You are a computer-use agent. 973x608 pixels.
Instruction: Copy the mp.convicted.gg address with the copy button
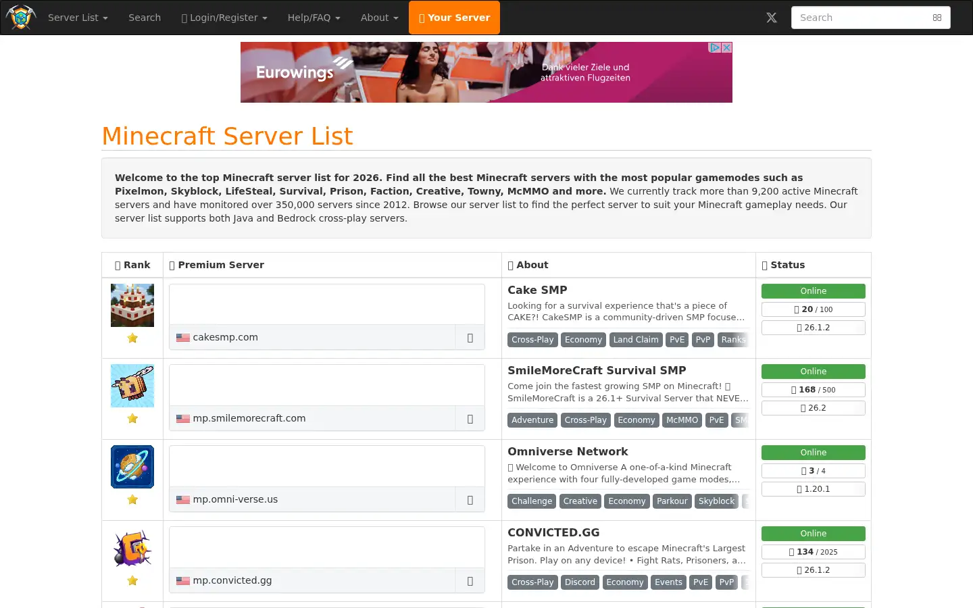470,581
